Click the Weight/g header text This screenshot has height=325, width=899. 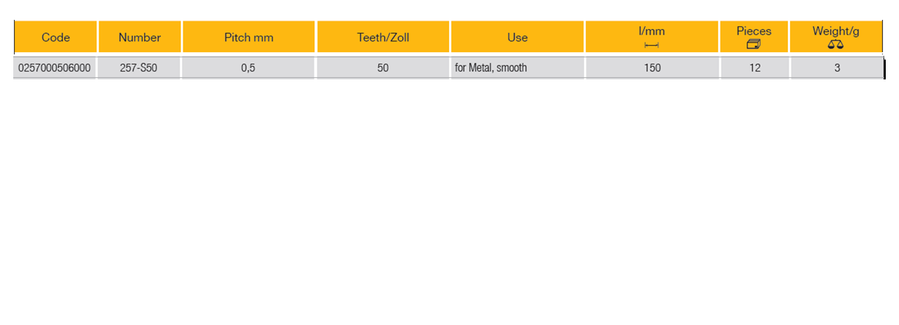836,31
